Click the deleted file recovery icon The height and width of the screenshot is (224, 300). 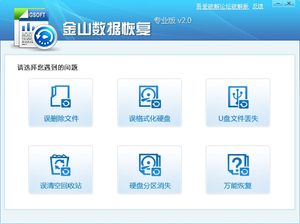[x=60, y=96]
